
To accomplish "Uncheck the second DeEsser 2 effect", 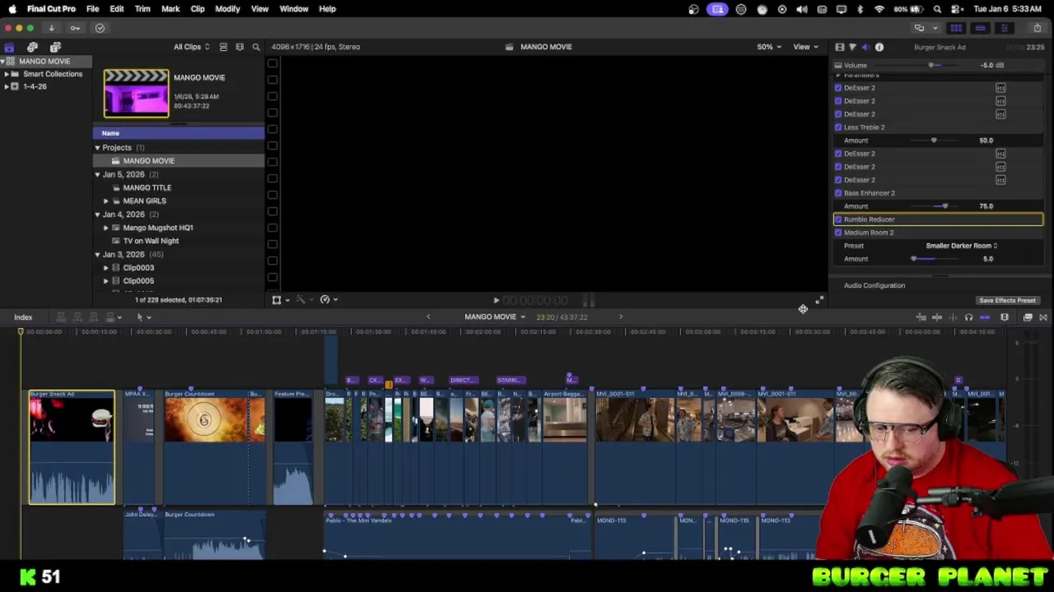I will pyautogui.click(x=838, y=101).
